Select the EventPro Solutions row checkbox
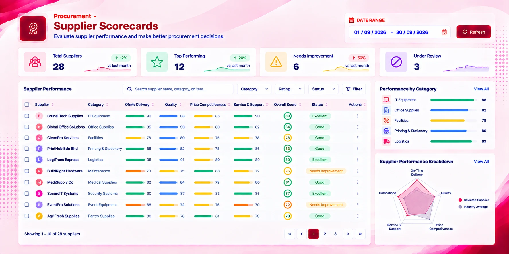 point(27,205)
